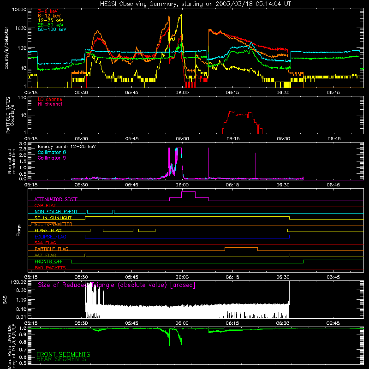
Task: Click the 06:15 tick under particle rates plot
Action: click(x=233, y=139)
